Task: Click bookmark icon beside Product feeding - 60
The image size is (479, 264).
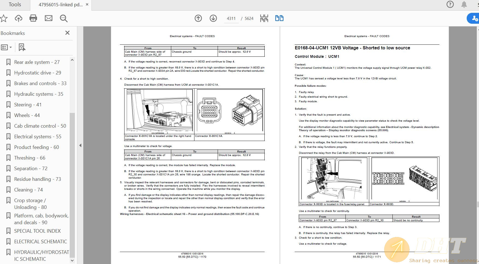Action: tap(8, 147)
